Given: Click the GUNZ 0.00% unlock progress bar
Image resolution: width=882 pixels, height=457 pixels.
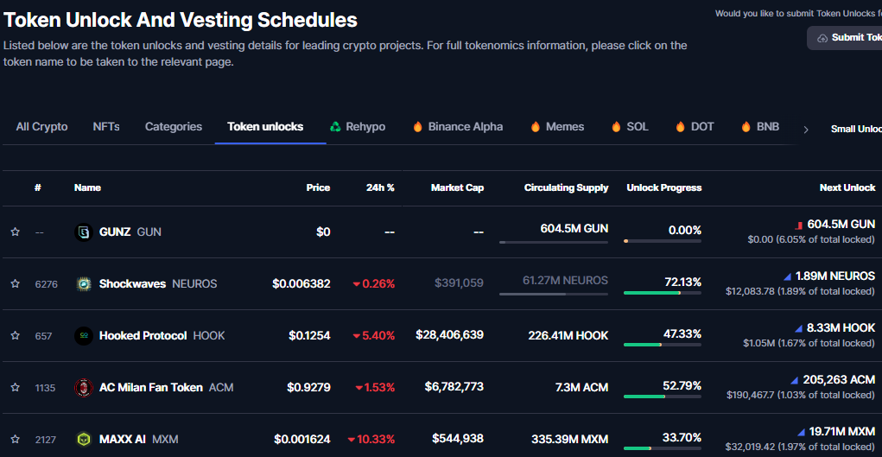Looking at the screenshot, I should coord(663,241).
